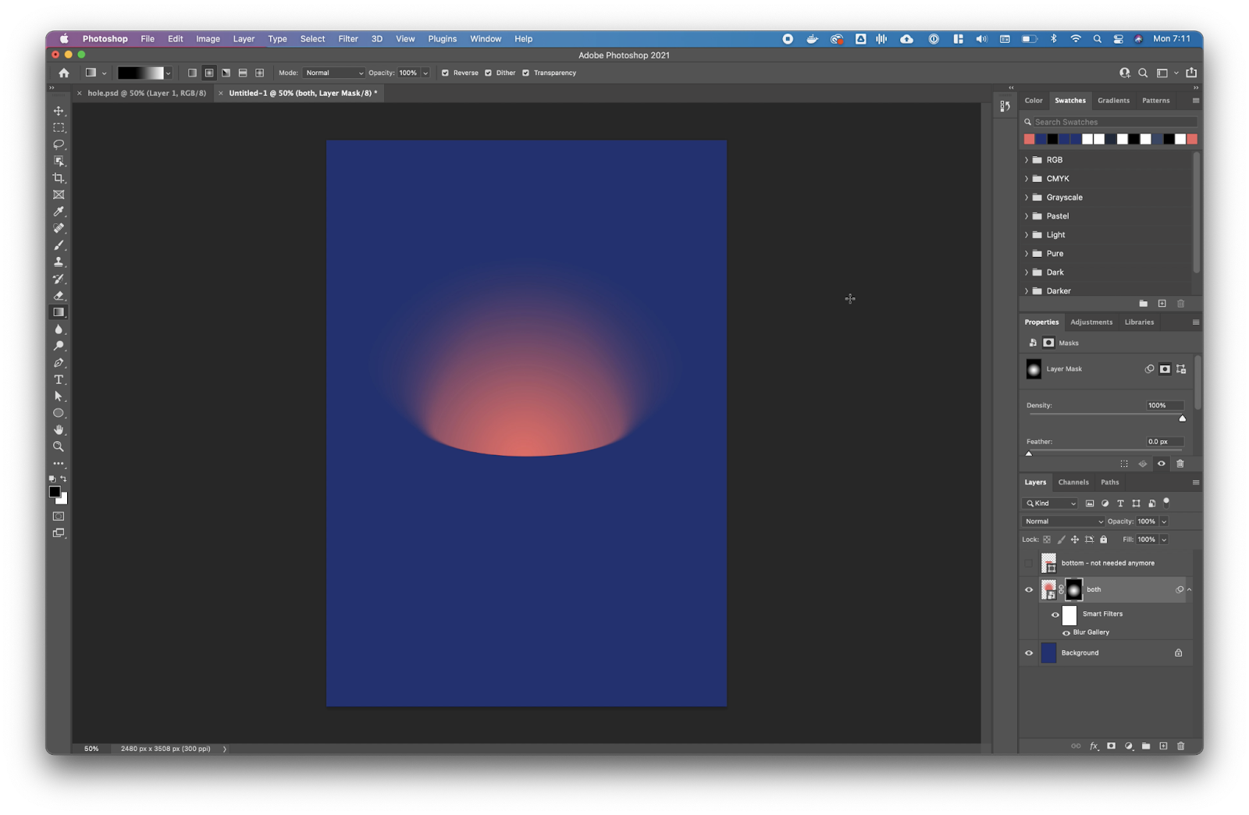Click the delete layer trash icon
This screenshot has width=1249, height=815.
tap(1180, 746)
